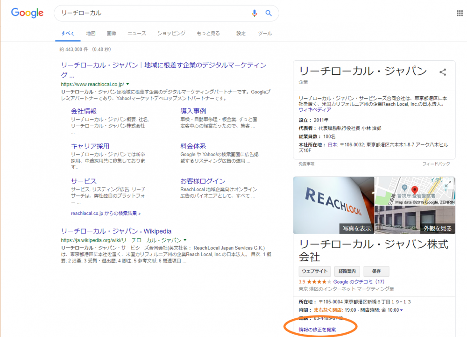Open the map thumbnail

pos(415,191)
